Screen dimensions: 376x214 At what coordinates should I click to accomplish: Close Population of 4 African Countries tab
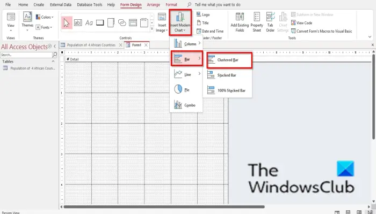coord(121,45)
